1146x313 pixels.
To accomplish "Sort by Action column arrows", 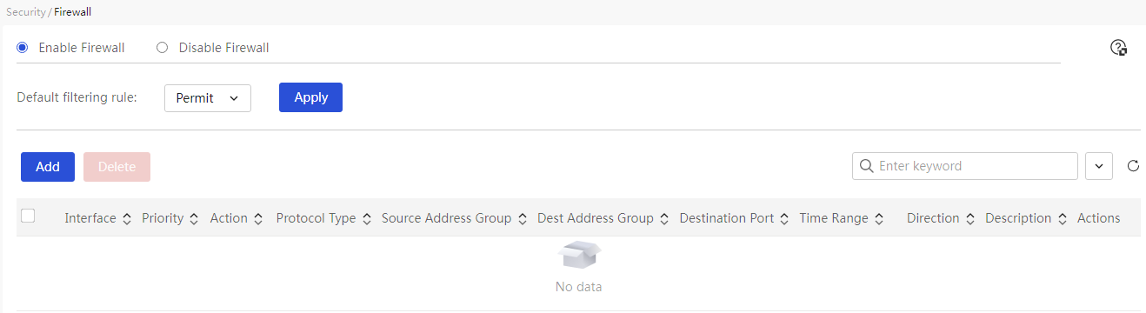I will [x=258, y=219].
